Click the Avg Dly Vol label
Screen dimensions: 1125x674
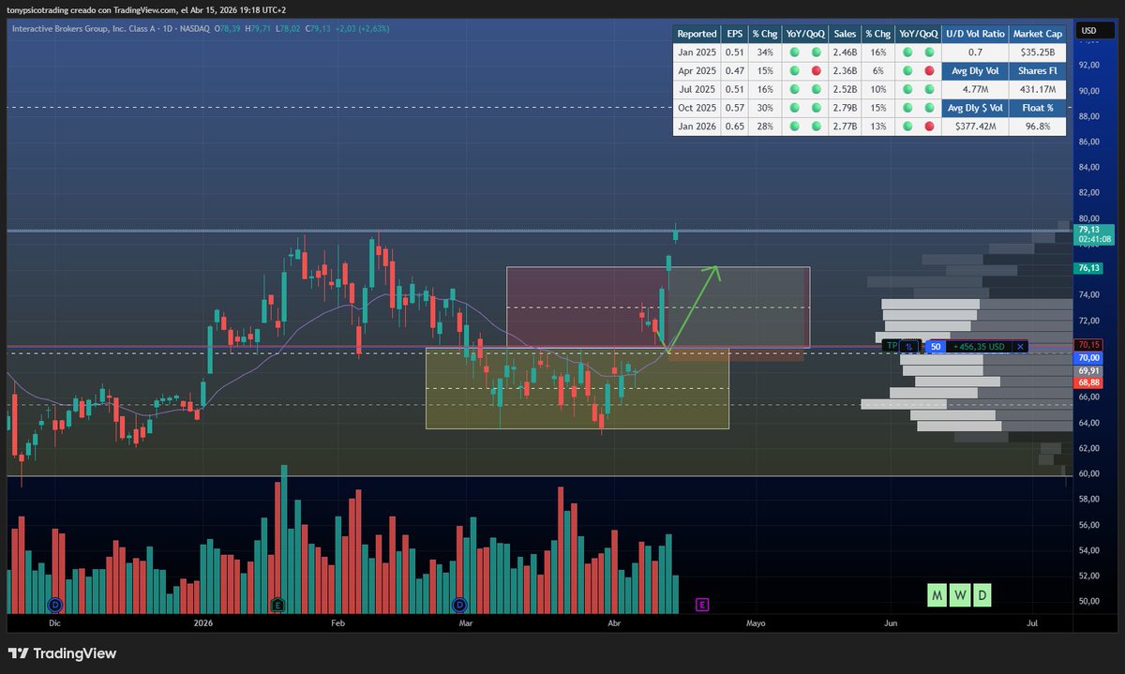coord(975,70)
